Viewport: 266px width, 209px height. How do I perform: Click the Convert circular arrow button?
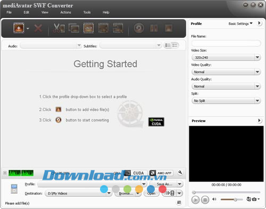click(139, 28)
